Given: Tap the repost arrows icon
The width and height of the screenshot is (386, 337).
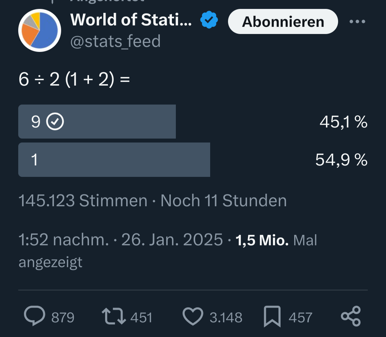Looking at the screenshot, I should click(113, 317).
